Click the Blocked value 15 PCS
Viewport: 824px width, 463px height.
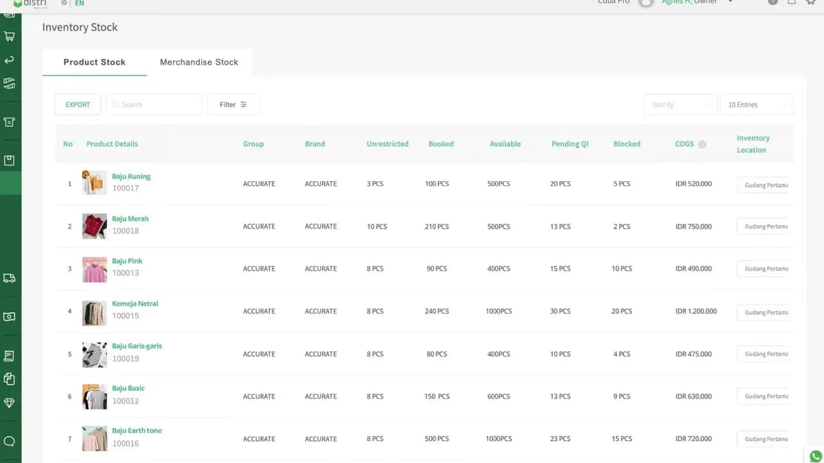(622, 439)
